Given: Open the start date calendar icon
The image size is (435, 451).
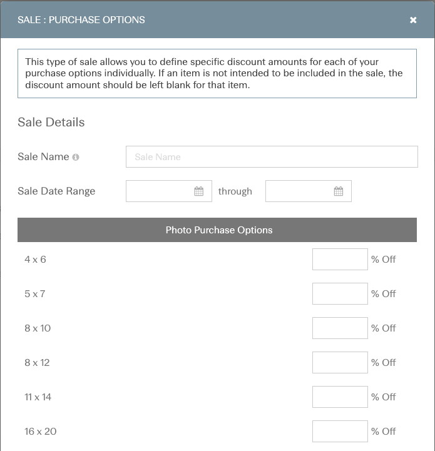Looking at the screenshot, I should coord(198,191).
